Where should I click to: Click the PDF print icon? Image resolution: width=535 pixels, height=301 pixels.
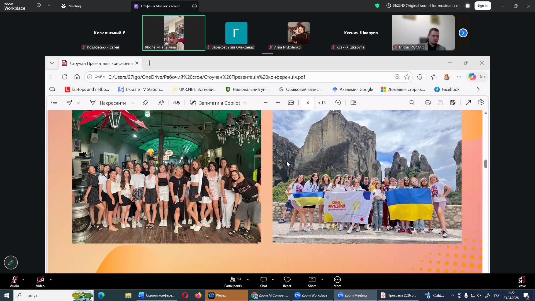tap(427, 103)
